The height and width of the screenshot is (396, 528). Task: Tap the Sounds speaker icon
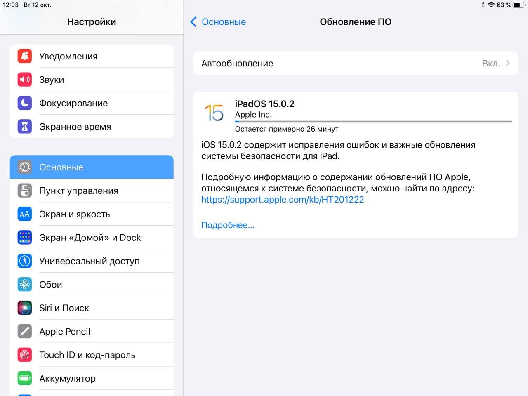(x=25, y=80)
